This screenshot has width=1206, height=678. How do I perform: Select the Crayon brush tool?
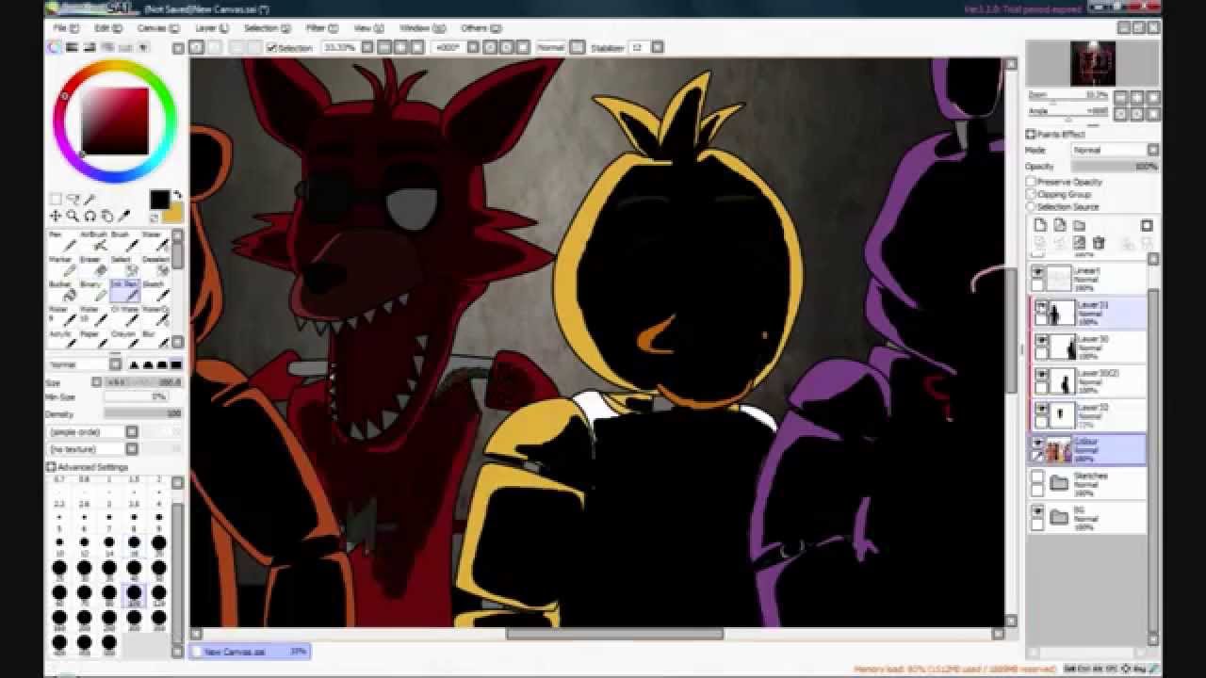(x=123, y=337)
